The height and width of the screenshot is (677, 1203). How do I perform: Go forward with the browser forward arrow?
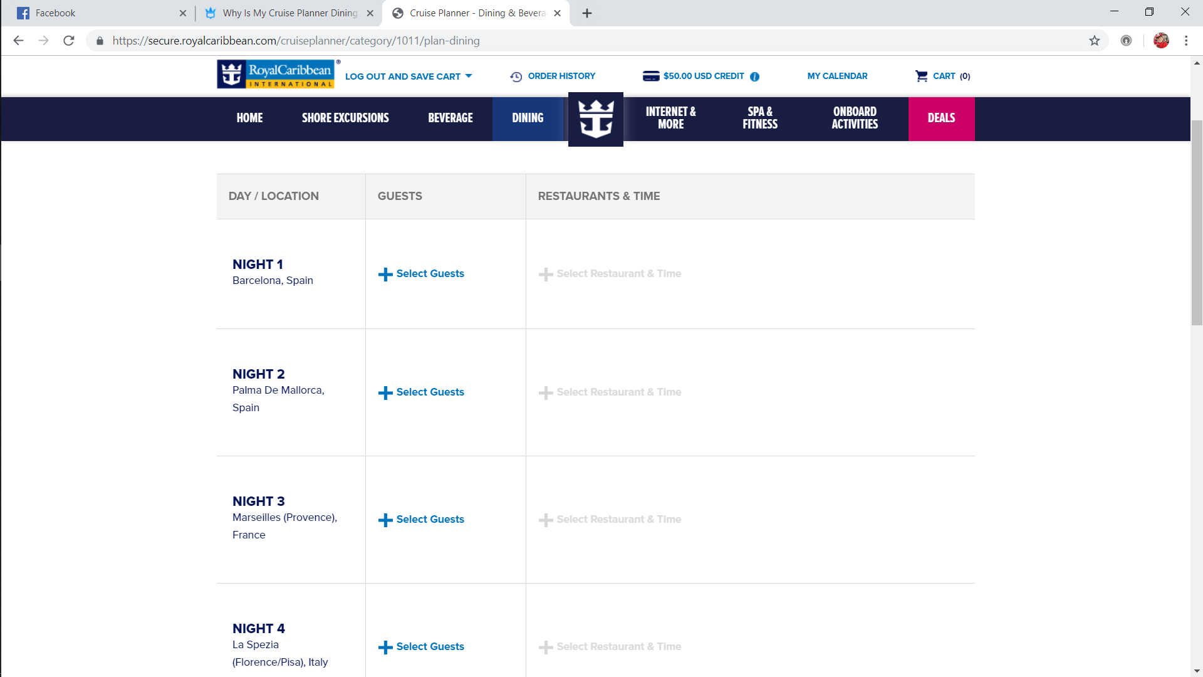point(43,41)
